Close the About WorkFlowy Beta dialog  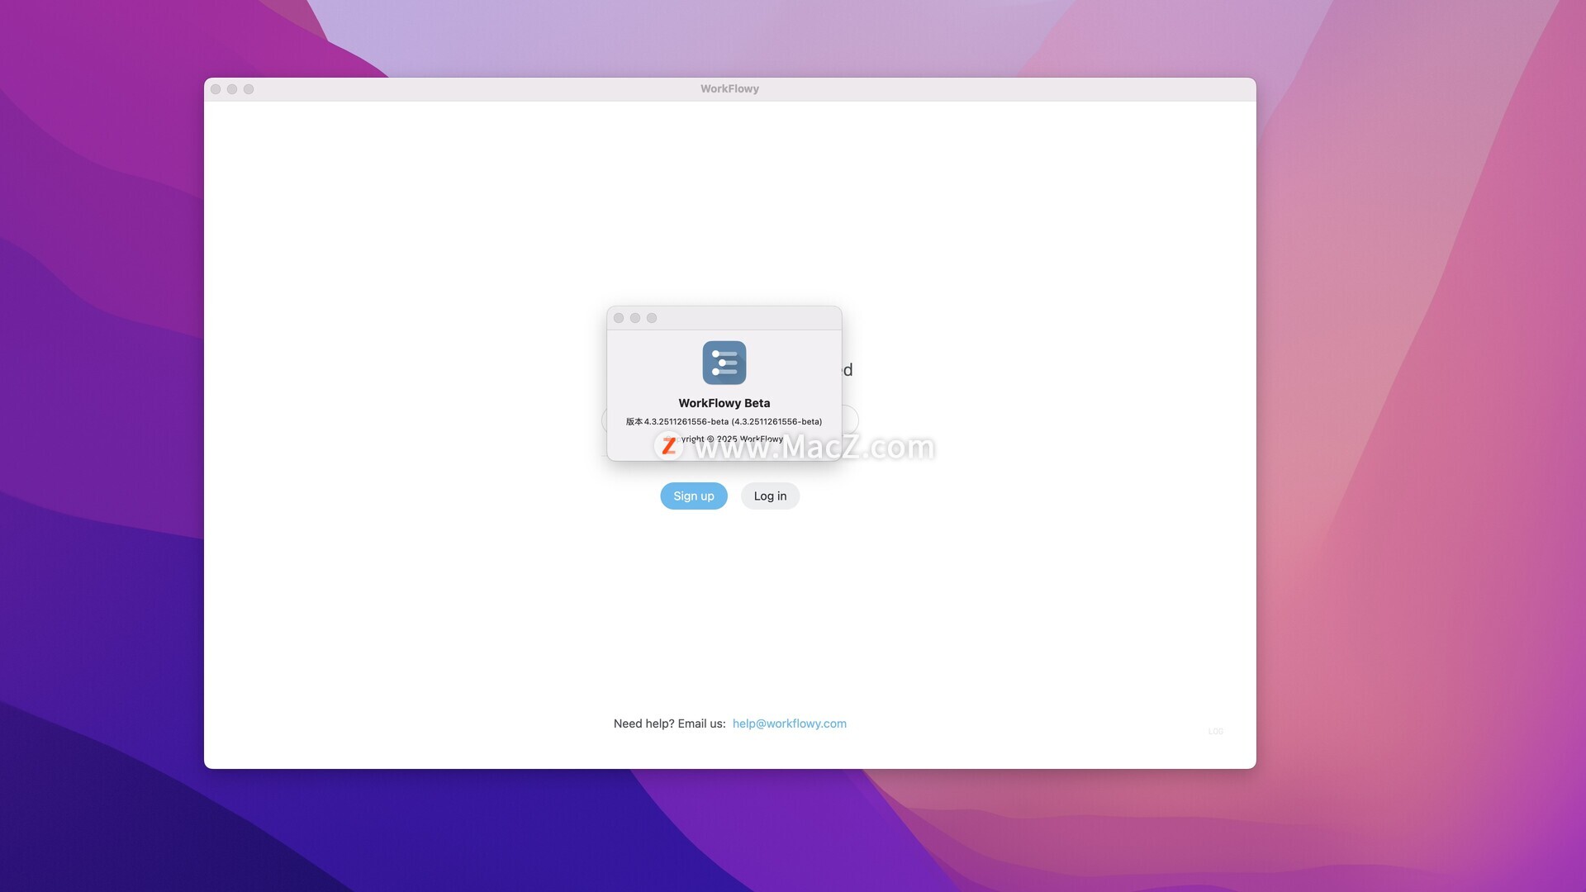[619, 318]
